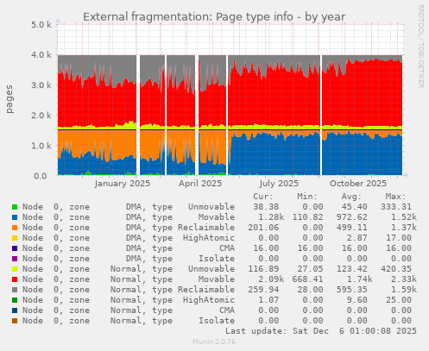
Task: Click the red Normal Movable legend swatch
Action: click(x=15, y=279)
